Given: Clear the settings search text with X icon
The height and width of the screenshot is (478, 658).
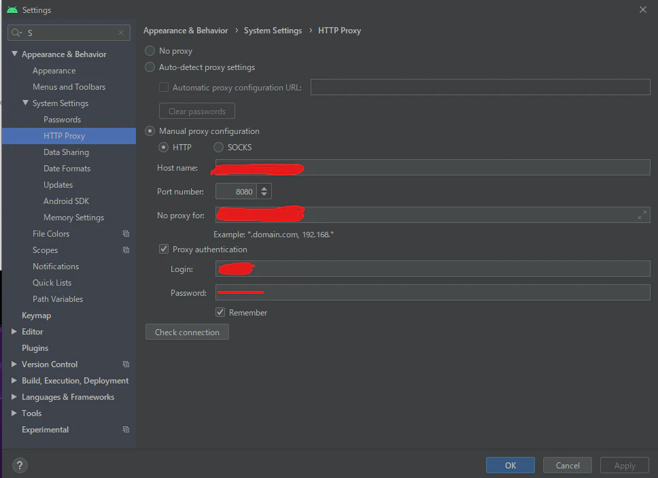Looking at the screenshot, I should [x=121, y=33].
